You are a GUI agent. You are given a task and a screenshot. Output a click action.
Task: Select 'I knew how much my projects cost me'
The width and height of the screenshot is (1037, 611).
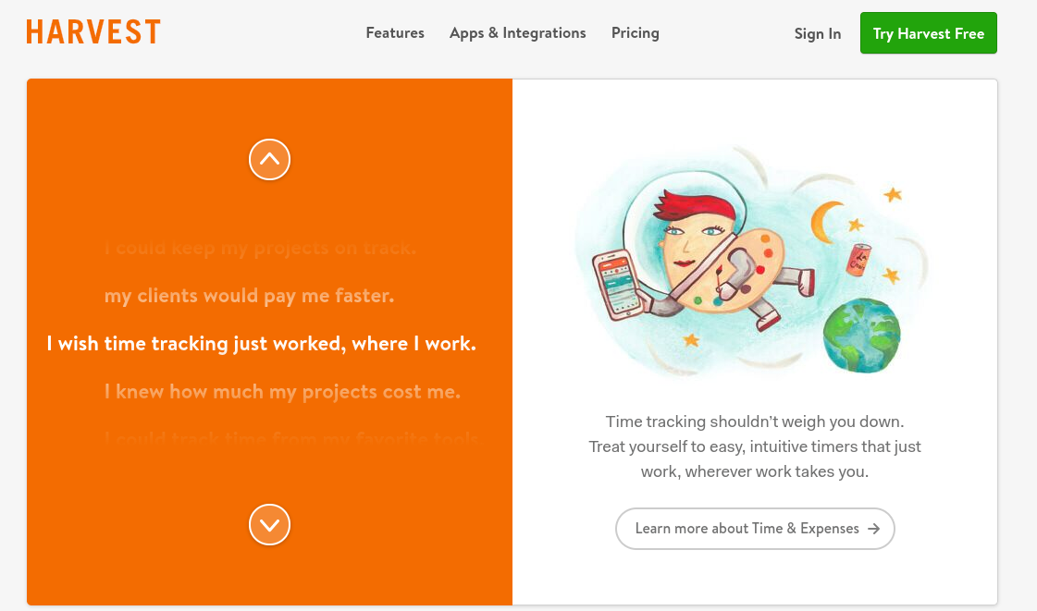(x=282, y=392)
